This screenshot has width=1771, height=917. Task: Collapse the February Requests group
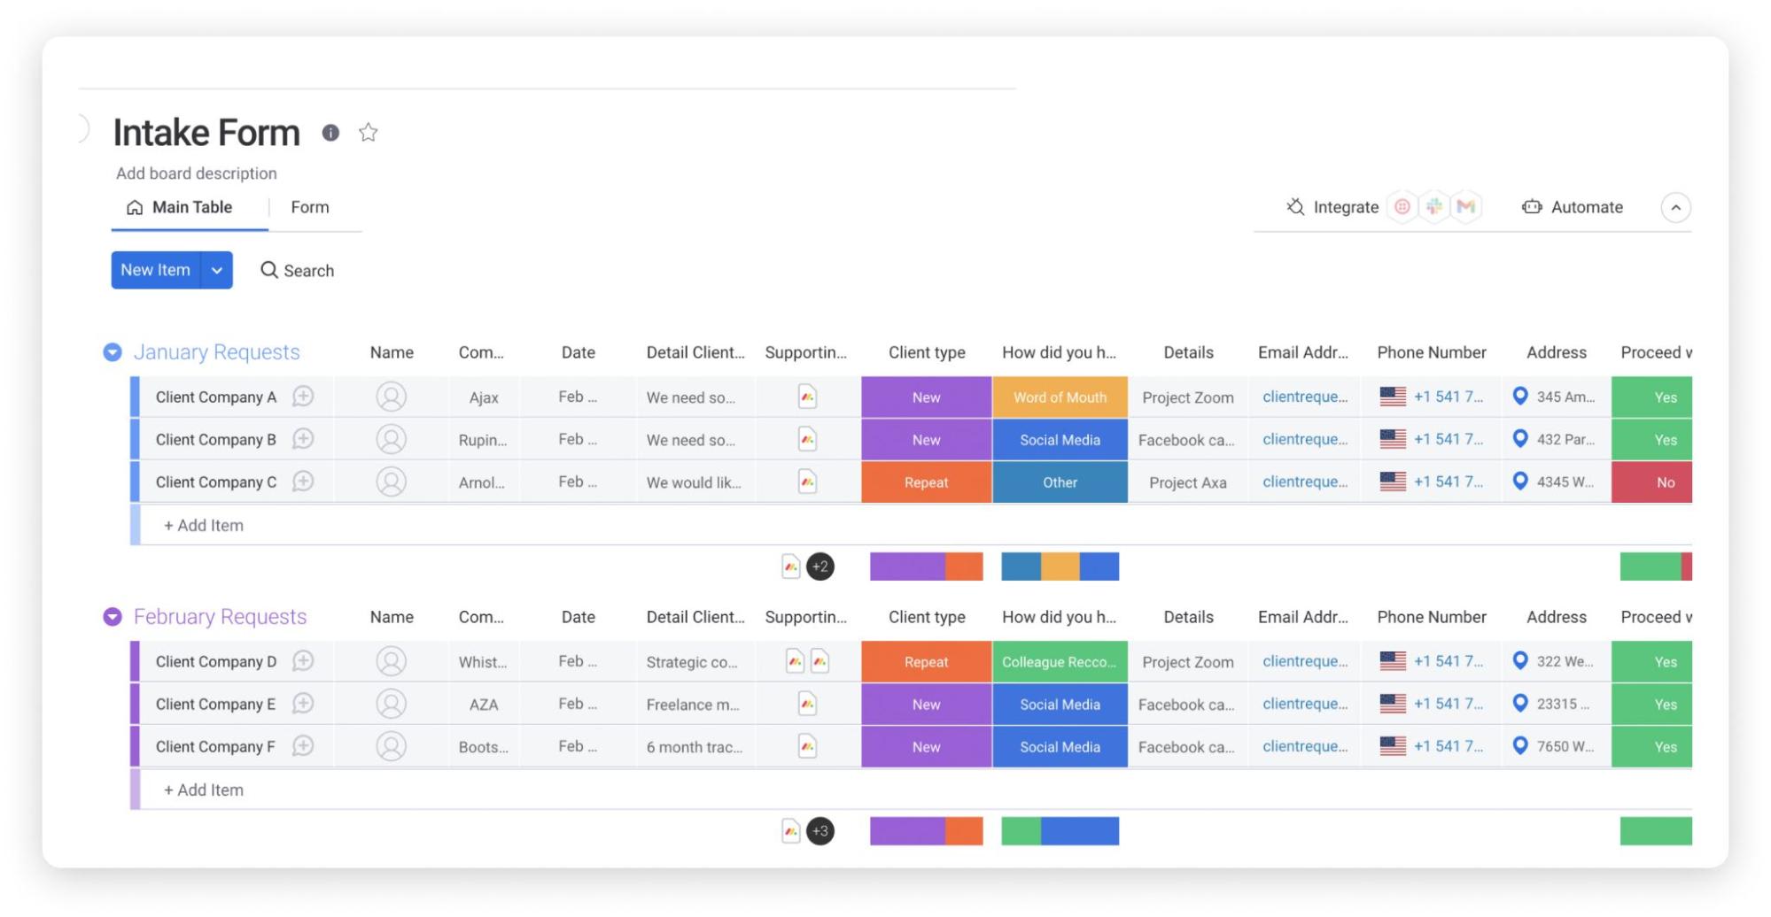coord(113,616)
